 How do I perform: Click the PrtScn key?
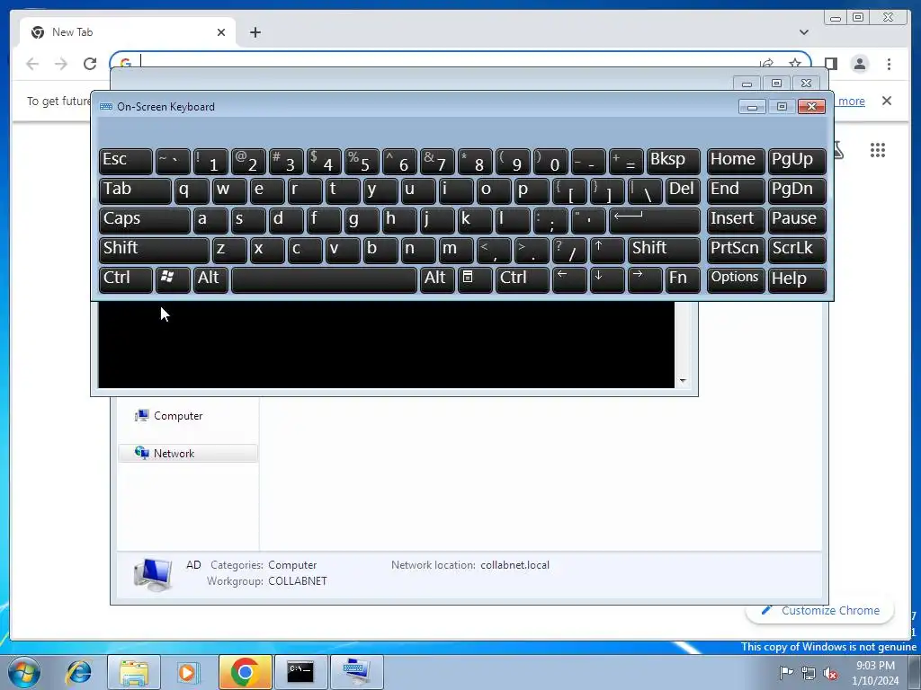click(736, 250)
